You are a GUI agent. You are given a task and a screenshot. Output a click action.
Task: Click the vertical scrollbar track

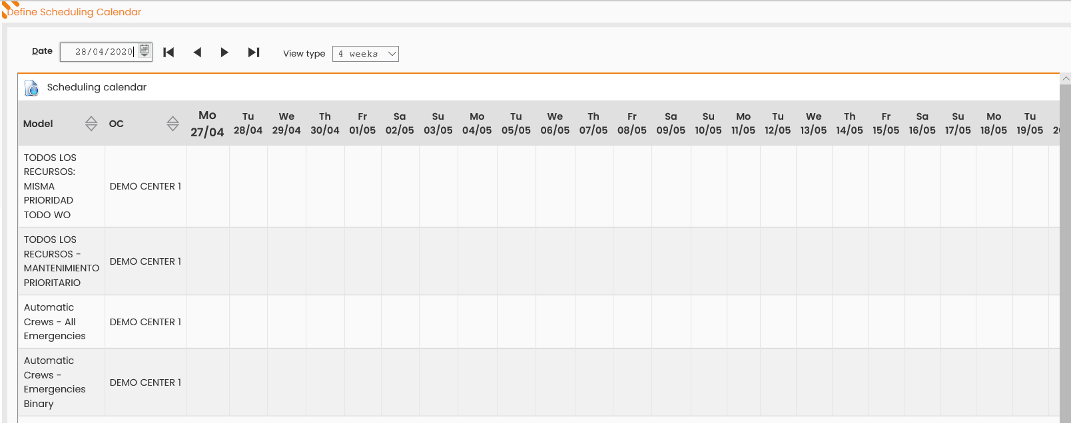tap(1066, 253)
